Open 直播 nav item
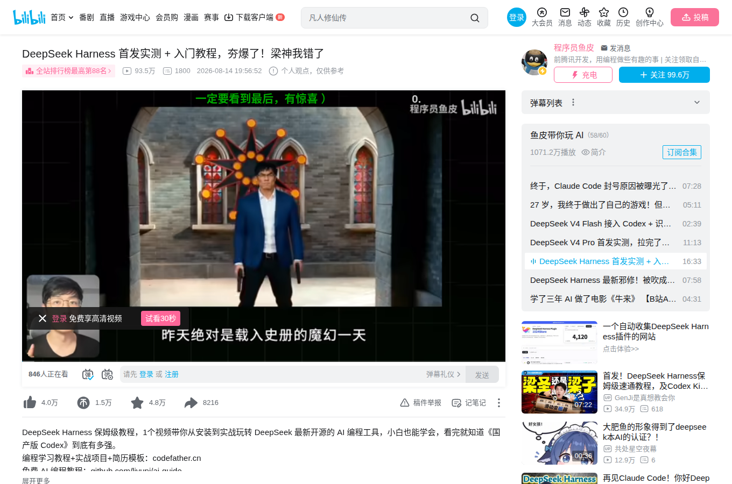 point(107,17)
